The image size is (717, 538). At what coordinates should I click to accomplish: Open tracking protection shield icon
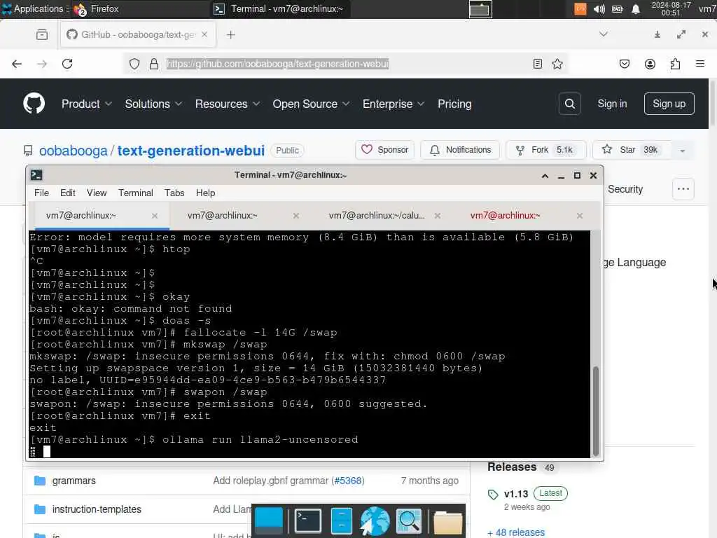click(134, 64)
